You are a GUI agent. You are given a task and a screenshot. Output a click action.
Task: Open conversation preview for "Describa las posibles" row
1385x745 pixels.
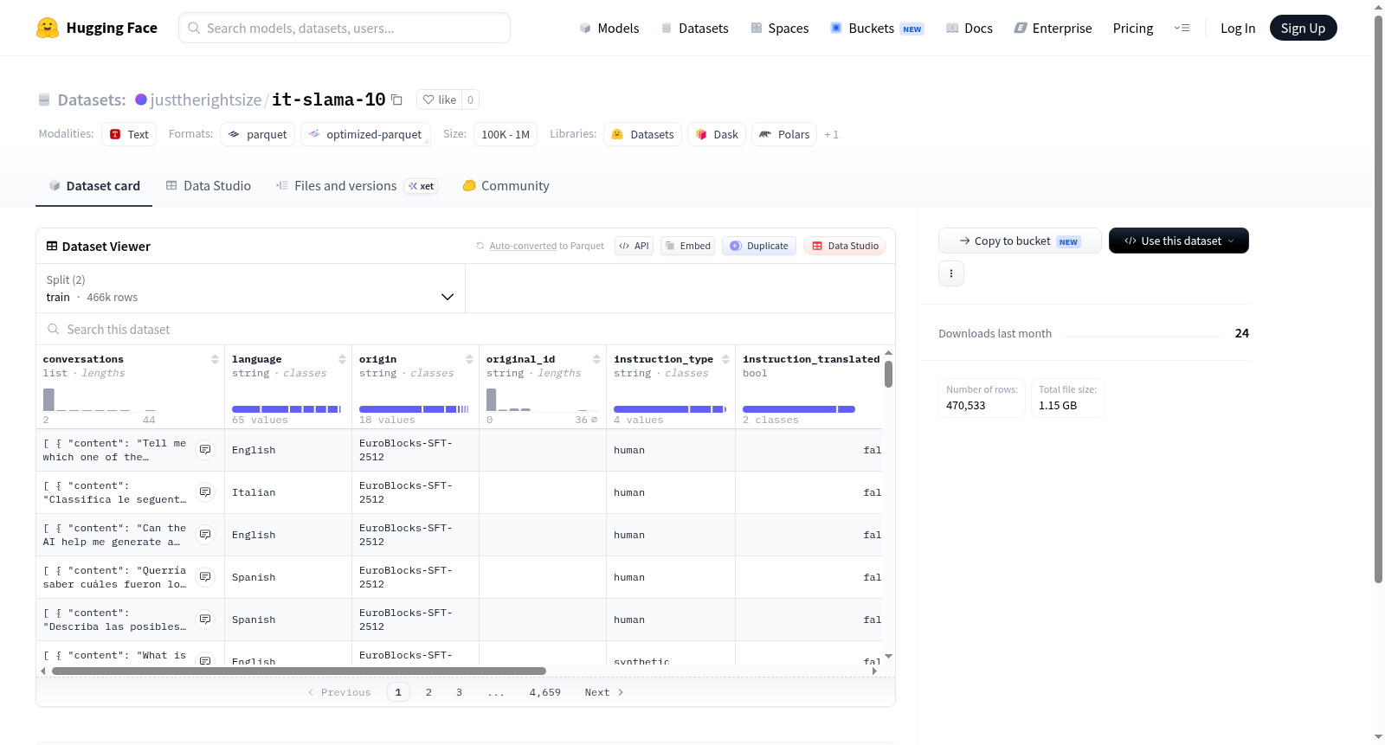(205, 620)
